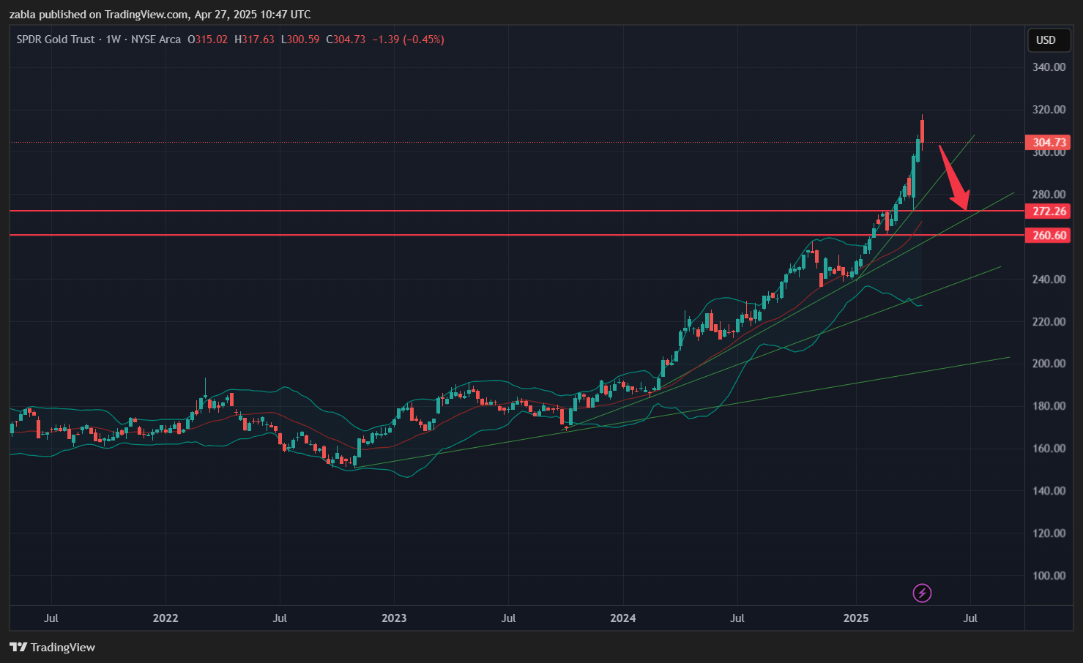The width and height of the screenshot is (1083, 663).
Task: Select the red downward arrow drawing
Action: pyautogui.click(x=955, y=178)
